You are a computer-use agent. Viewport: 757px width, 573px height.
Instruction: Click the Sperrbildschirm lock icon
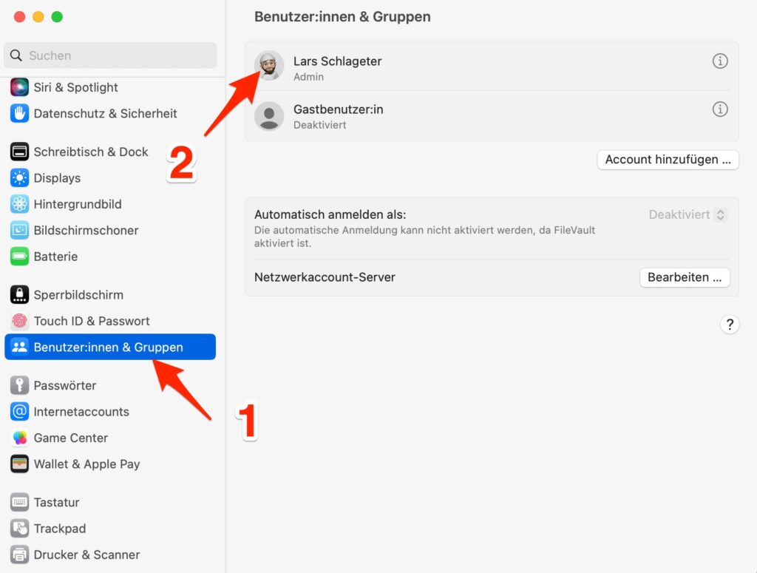(19, 294)
